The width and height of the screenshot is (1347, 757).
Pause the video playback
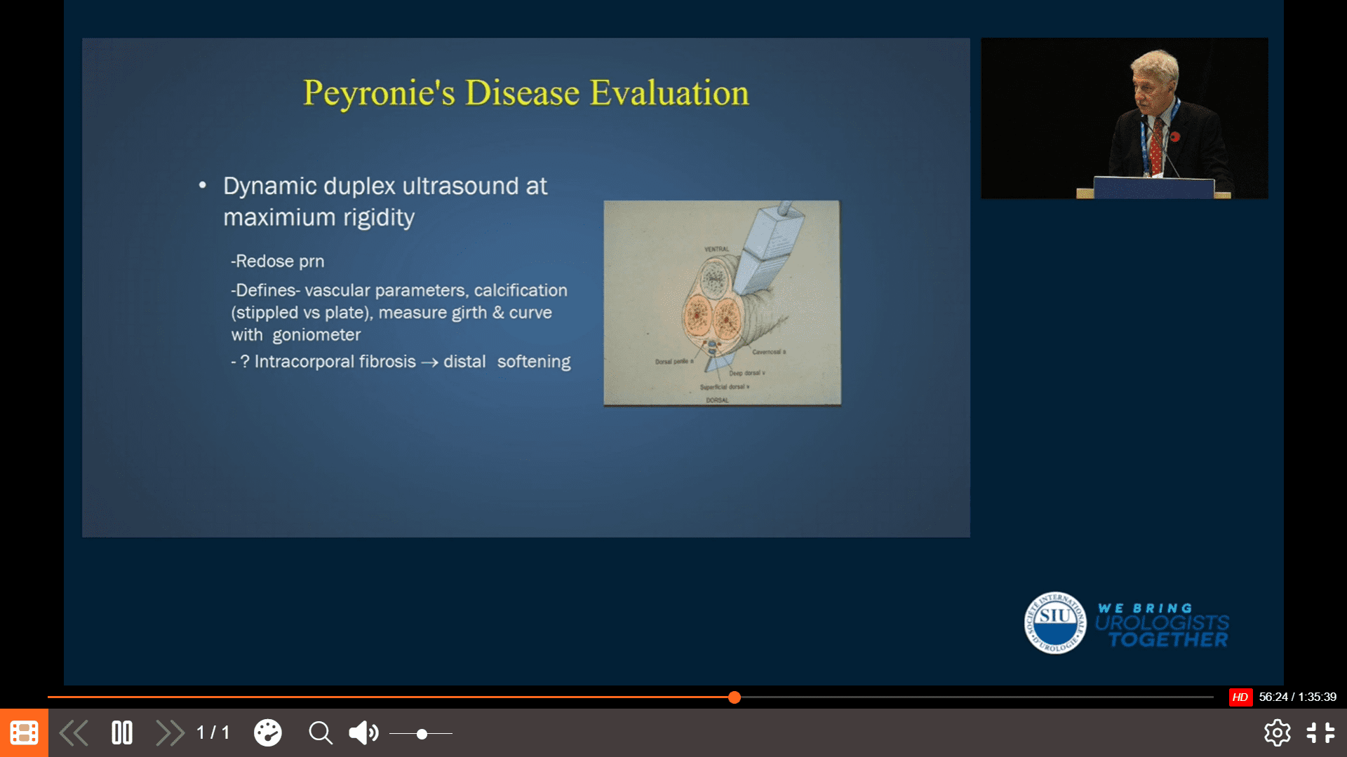pyautogui.click(x=122, y=733)
